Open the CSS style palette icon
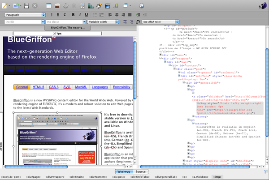Screen dimensions: 269x180 99,6
